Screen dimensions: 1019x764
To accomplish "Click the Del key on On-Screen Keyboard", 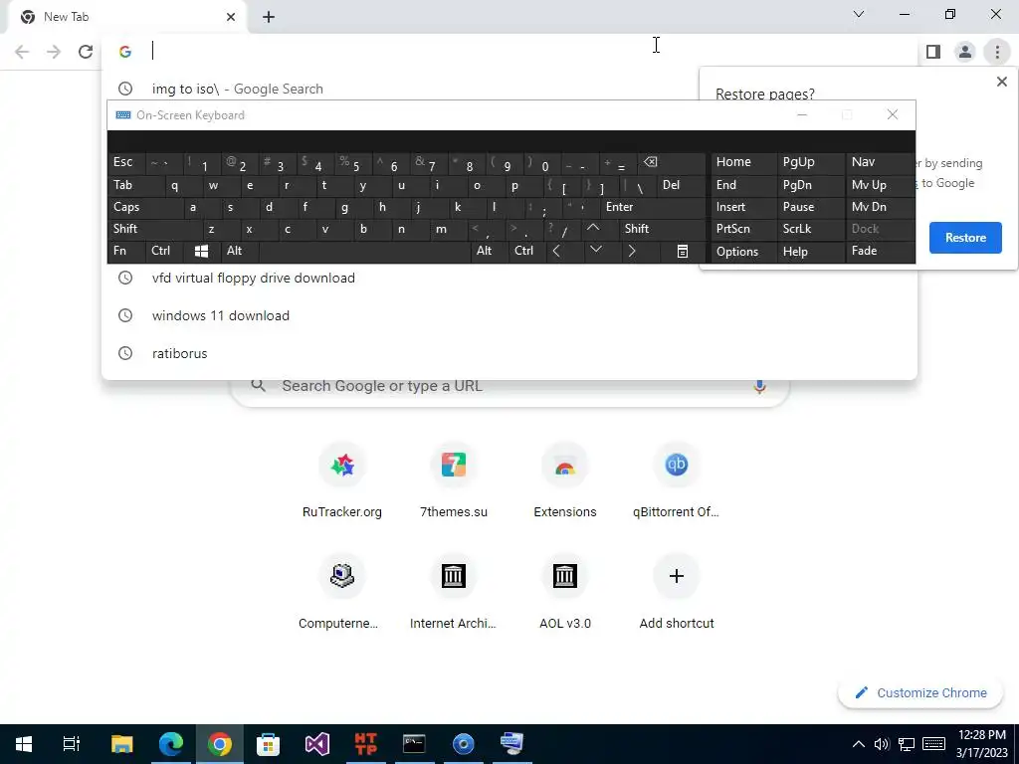I will 681,185.
